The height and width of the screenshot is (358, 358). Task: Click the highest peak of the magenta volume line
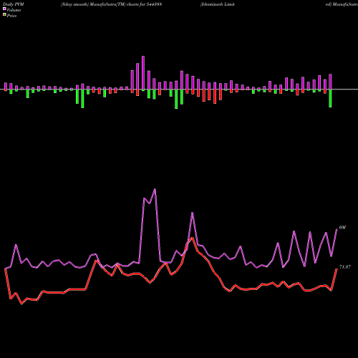point(155,189)
